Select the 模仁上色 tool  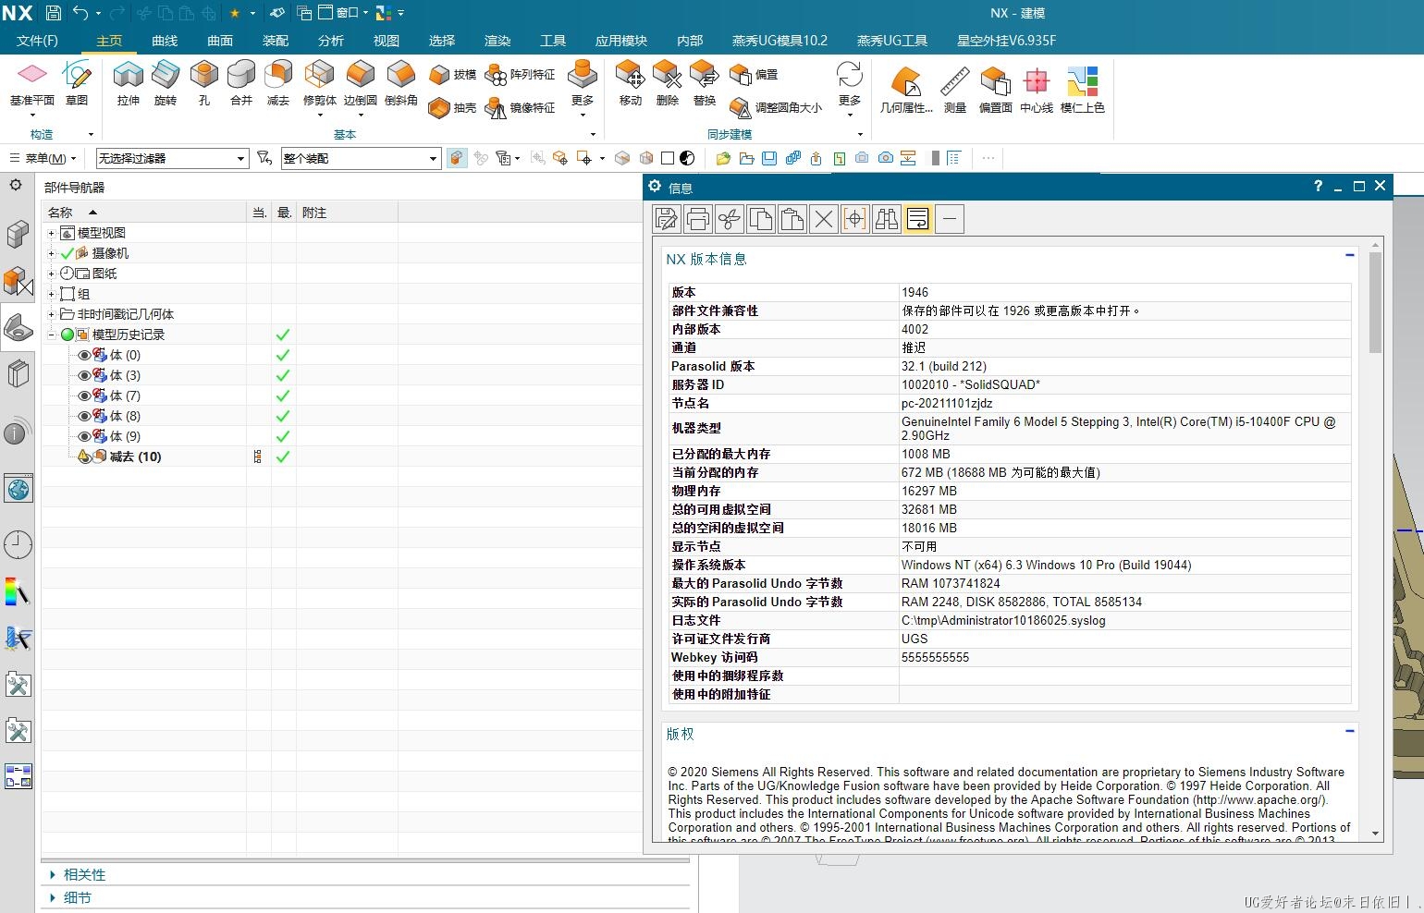1082,90
